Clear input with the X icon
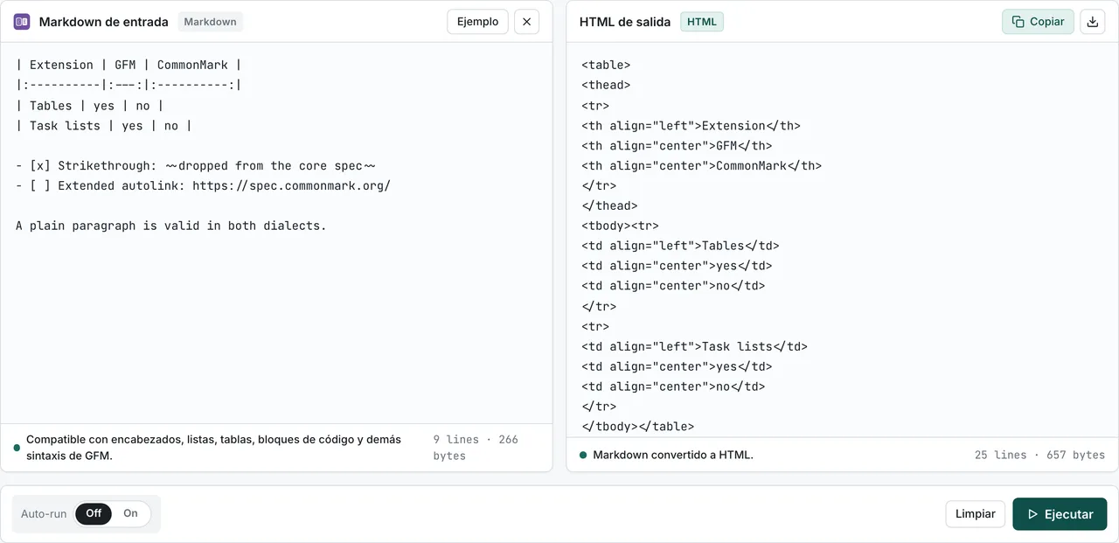 coord(526,22)
